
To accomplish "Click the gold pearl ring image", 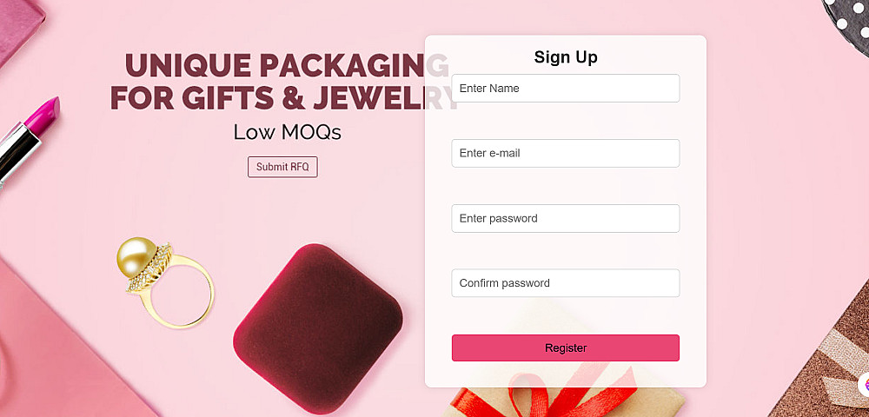I will [167, 282].
